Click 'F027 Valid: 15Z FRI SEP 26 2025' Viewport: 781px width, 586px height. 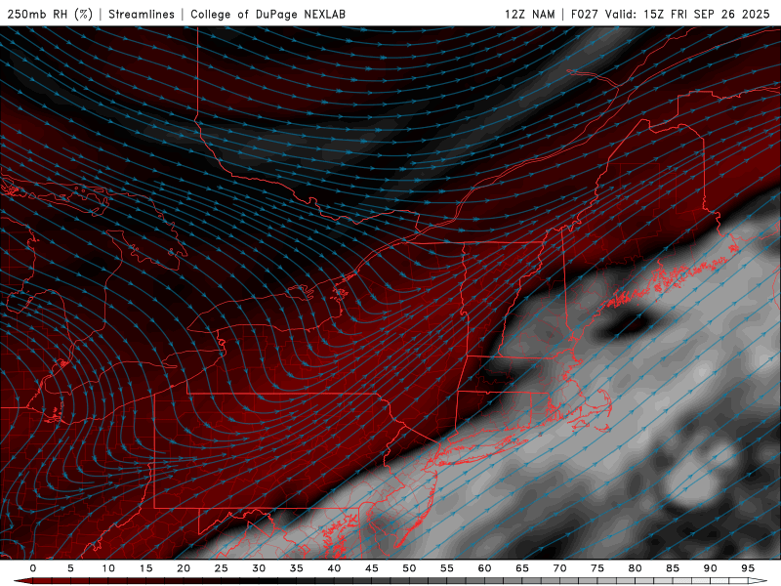671,14
